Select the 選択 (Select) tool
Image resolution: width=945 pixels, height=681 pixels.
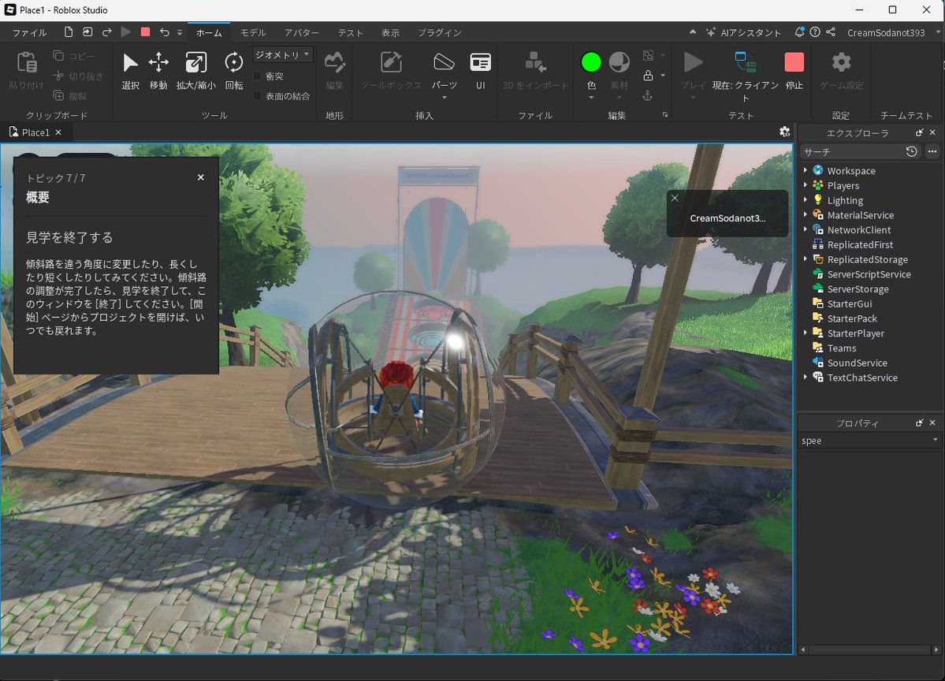point(130,70)
